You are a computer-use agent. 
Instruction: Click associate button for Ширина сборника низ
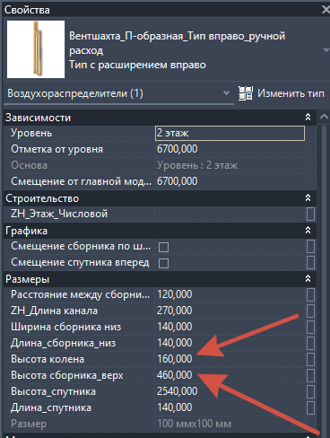point(310,328)
